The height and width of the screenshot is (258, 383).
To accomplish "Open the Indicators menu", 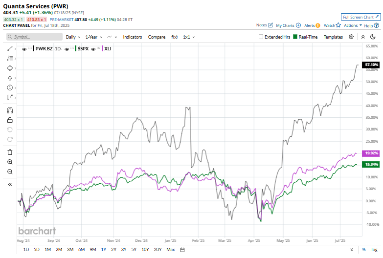I will (x=133, y=37).
